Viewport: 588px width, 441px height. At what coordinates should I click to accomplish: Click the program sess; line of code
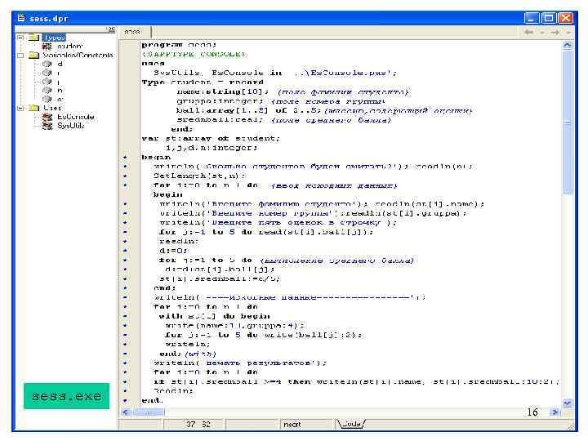(x=179, y=45)
